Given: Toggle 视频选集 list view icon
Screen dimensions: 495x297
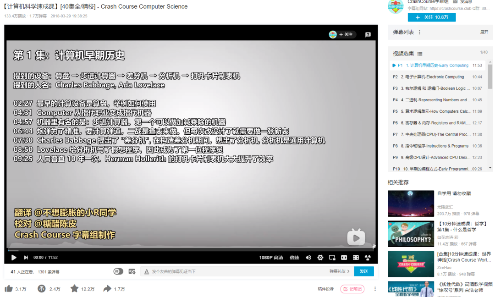Looking at the screenshot, I should point(419,54).
